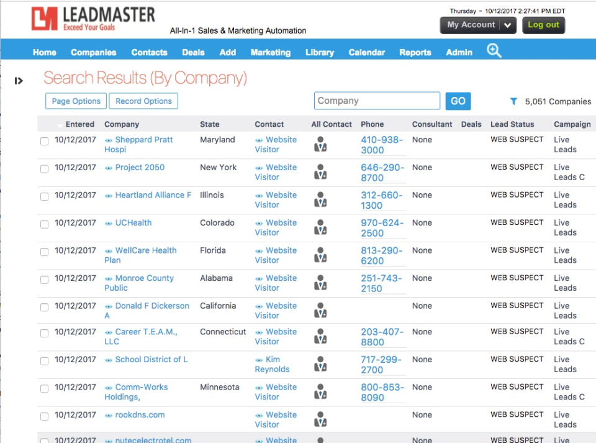Click the GO search button
596x443 pixels.
pos(458,101)
